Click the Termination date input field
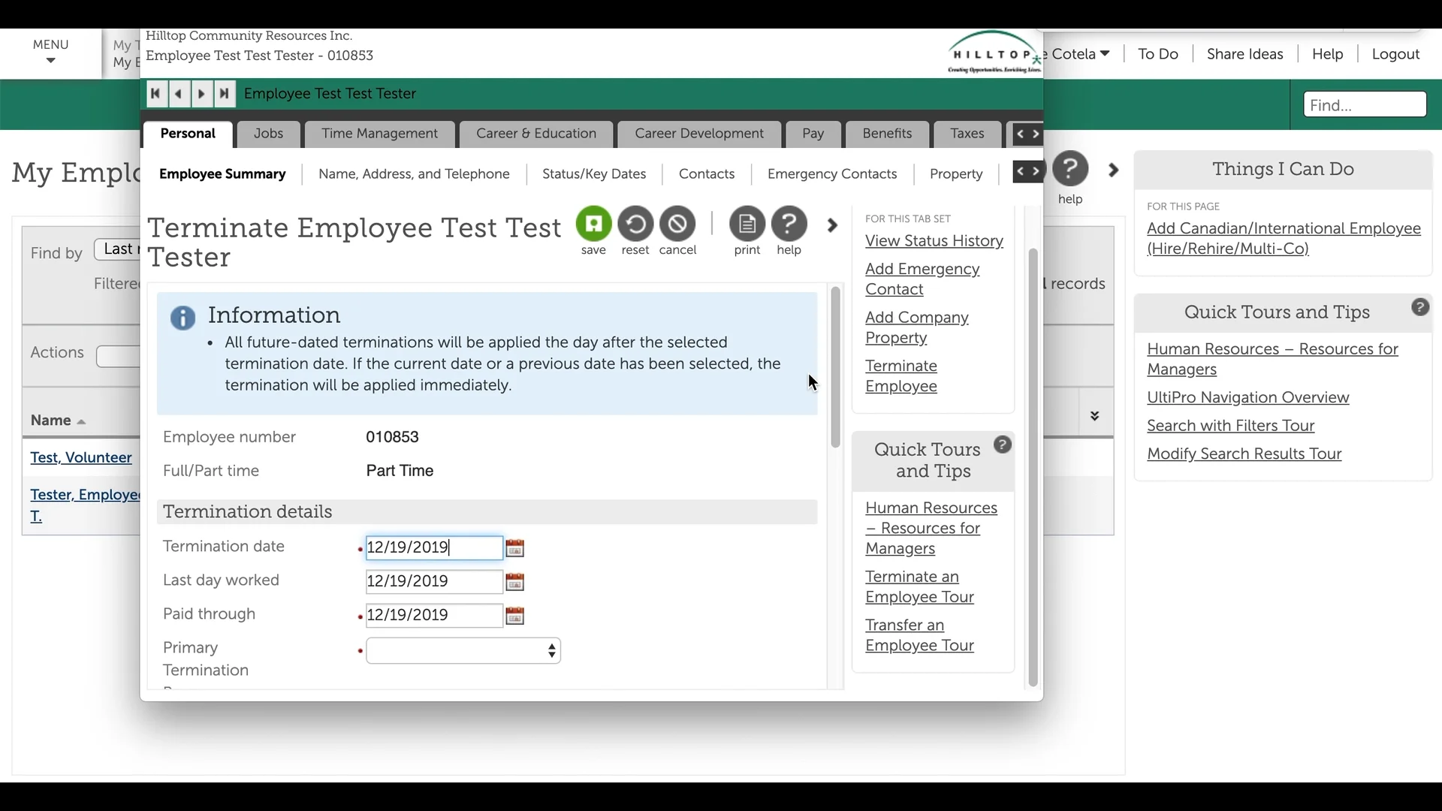This screenshot has width=1442, height=811. [434, 547]
